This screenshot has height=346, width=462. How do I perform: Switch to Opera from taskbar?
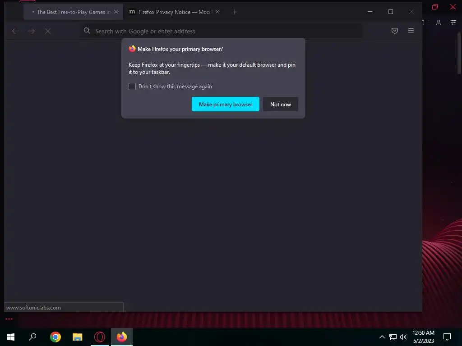pyautogui.click(x=100, y=337)
